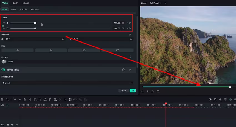Click the Rotate degree value field
Image resolution: width=236 pixels, height=127 pixels.
[70, 62]
